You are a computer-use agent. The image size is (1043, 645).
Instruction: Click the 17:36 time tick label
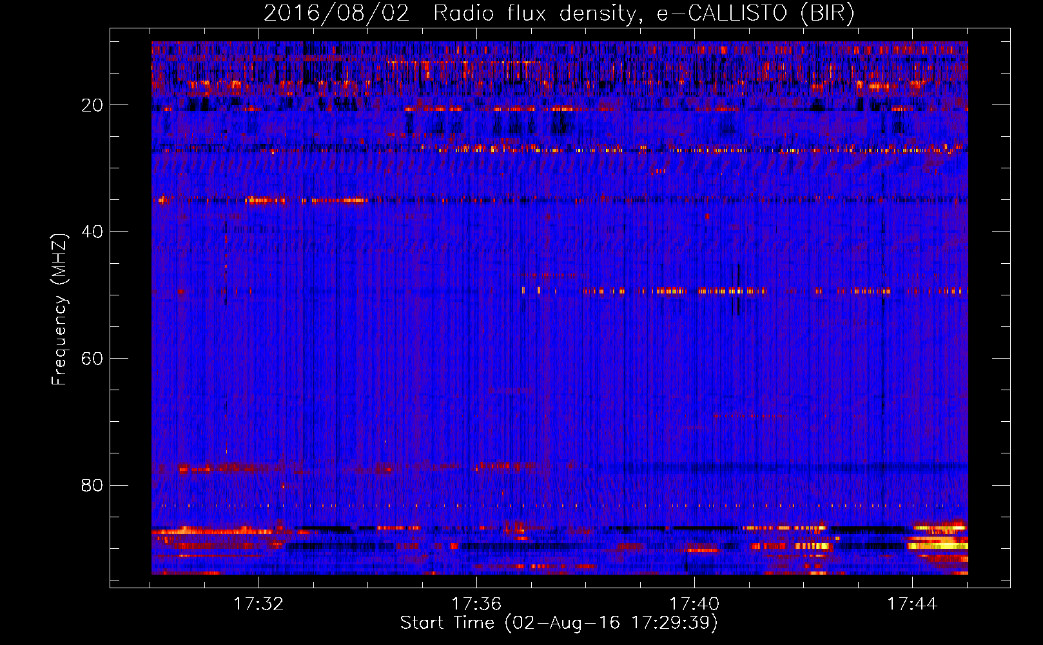(x=476, y=604)
